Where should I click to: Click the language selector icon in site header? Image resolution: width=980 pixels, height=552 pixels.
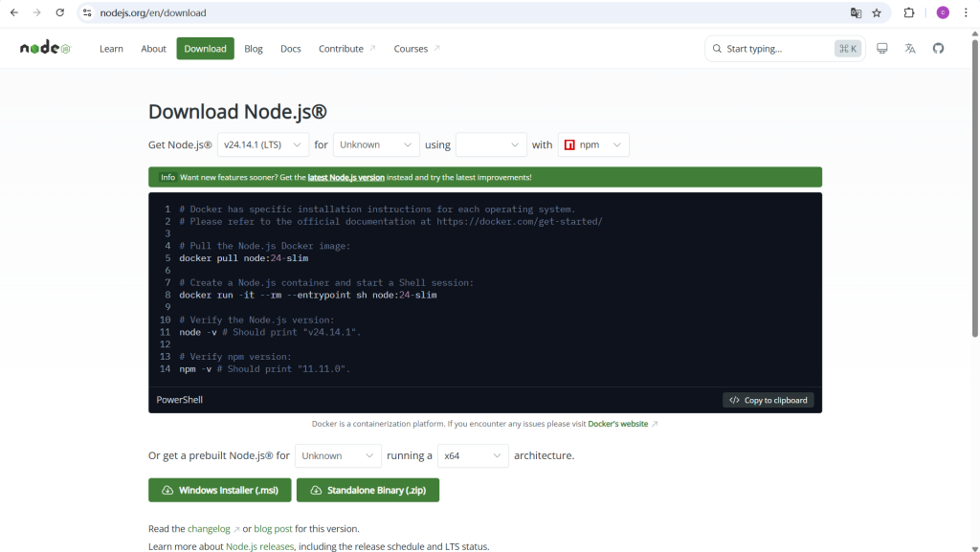910,49
